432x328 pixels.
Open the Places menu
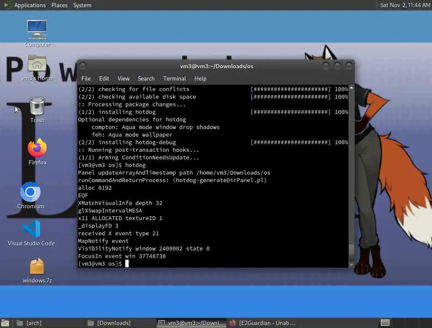point(59,5)
